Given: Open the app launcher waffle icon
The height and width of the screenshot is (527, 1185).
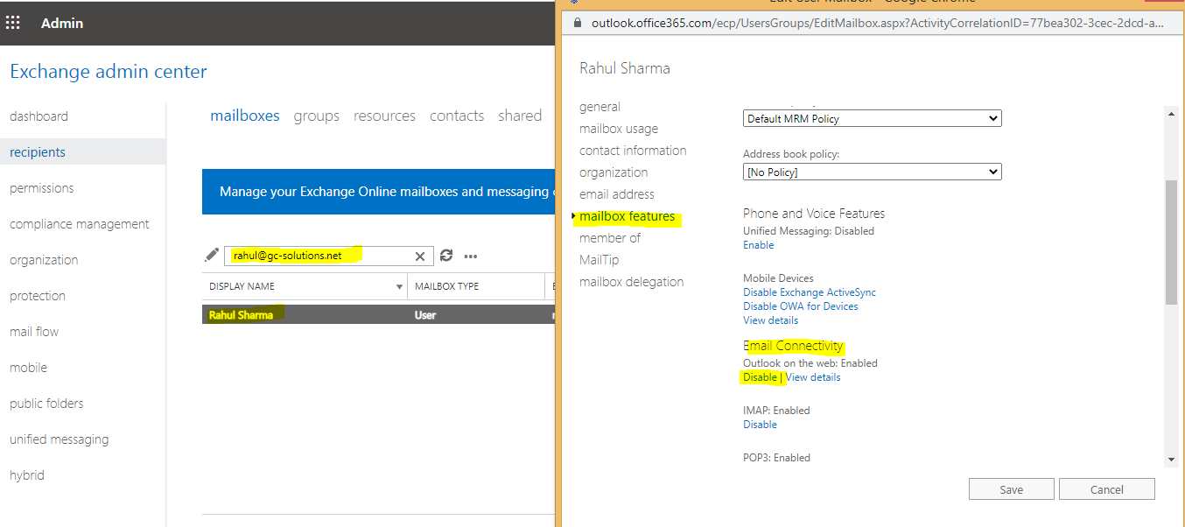Looking at the screenshot, I should click(x=13, y=23).
